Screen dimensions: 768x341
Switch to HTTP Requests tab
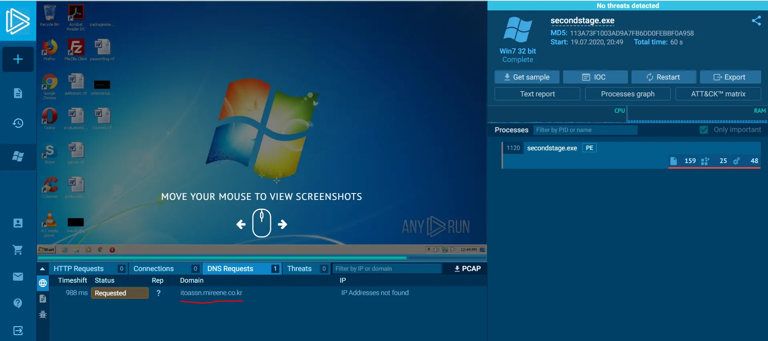pyautogui.click(x=89, y=269)
